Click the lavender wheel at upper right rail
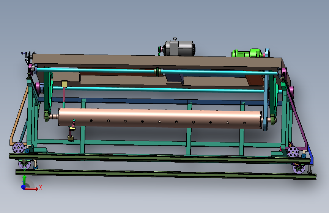Screen dimensions: 329x213 (x=293, y=152)
